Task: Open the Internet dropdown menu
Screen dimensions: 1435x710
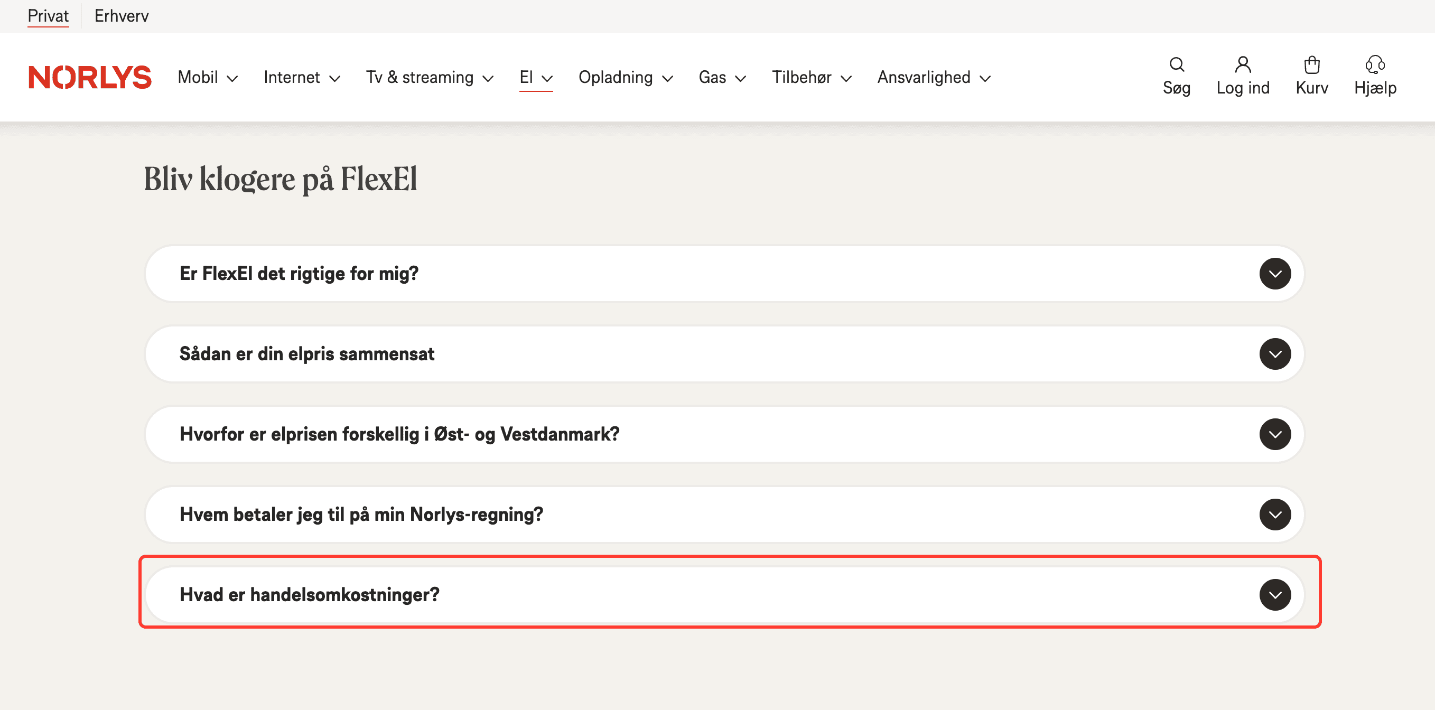Action: 301,78
